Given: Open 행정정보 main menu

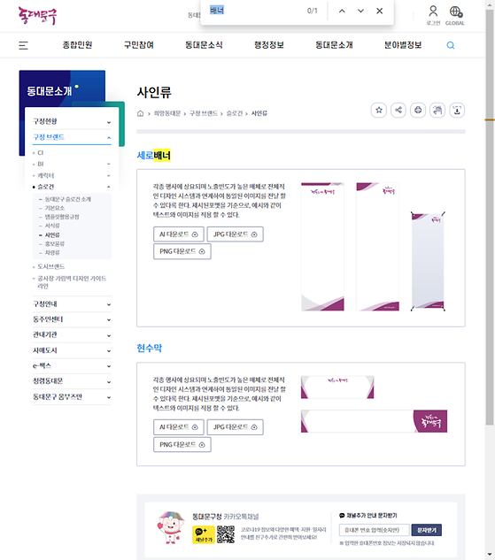Looking at the screenshot, I should [x=269, y=45].
